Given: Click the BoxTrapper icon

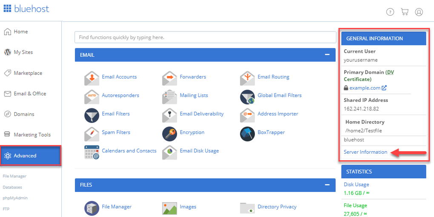Looking at the screenshot, I should tap(248, 134).
